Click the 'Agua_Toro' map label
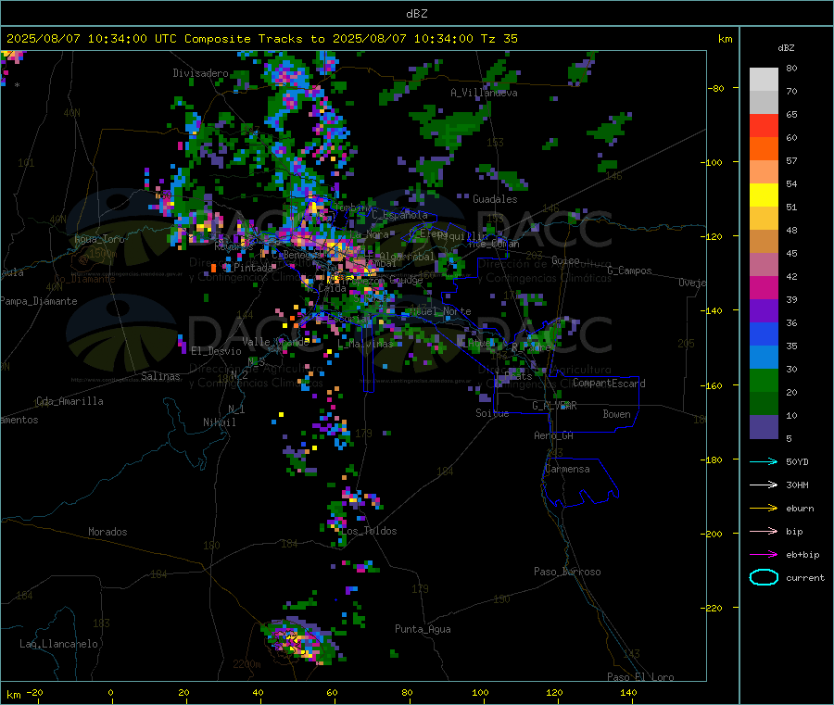 99,239
